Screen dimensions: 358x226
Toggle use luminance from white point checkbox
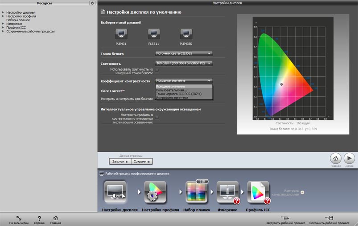click(157, 70)
